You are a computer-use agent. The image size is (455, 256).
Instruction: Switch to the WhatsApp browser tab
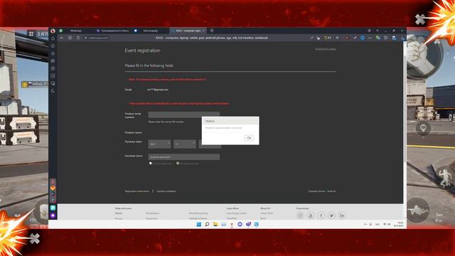pyautogui.click(x=76, y=31)
